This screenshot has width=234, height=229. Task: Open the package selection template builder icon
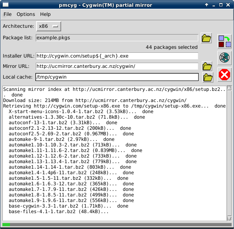tap(224, 41)
